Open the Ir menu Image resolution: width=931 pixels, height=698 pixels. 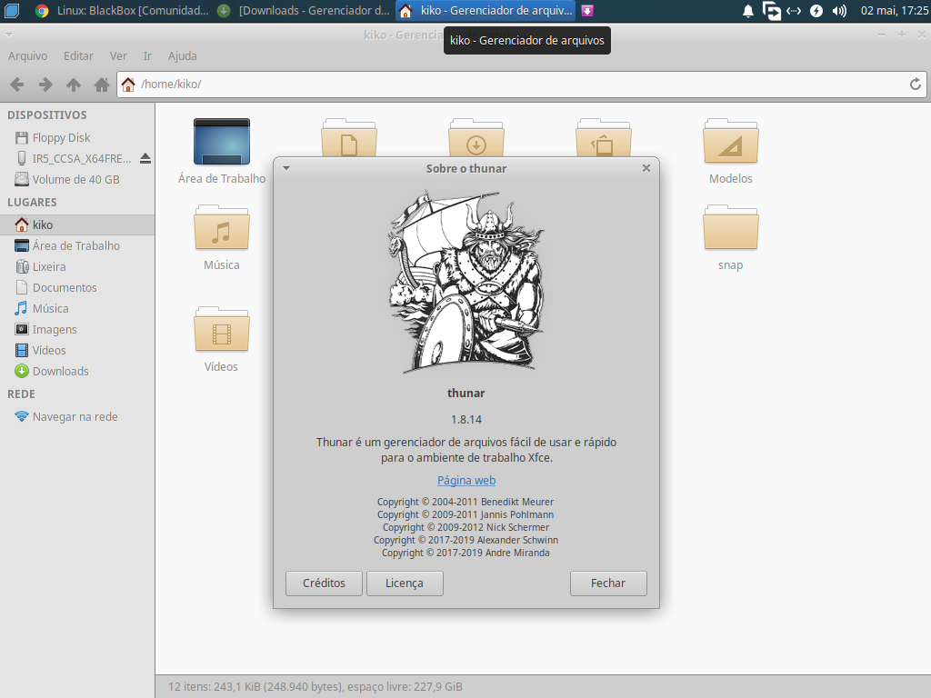coord(147,55)
